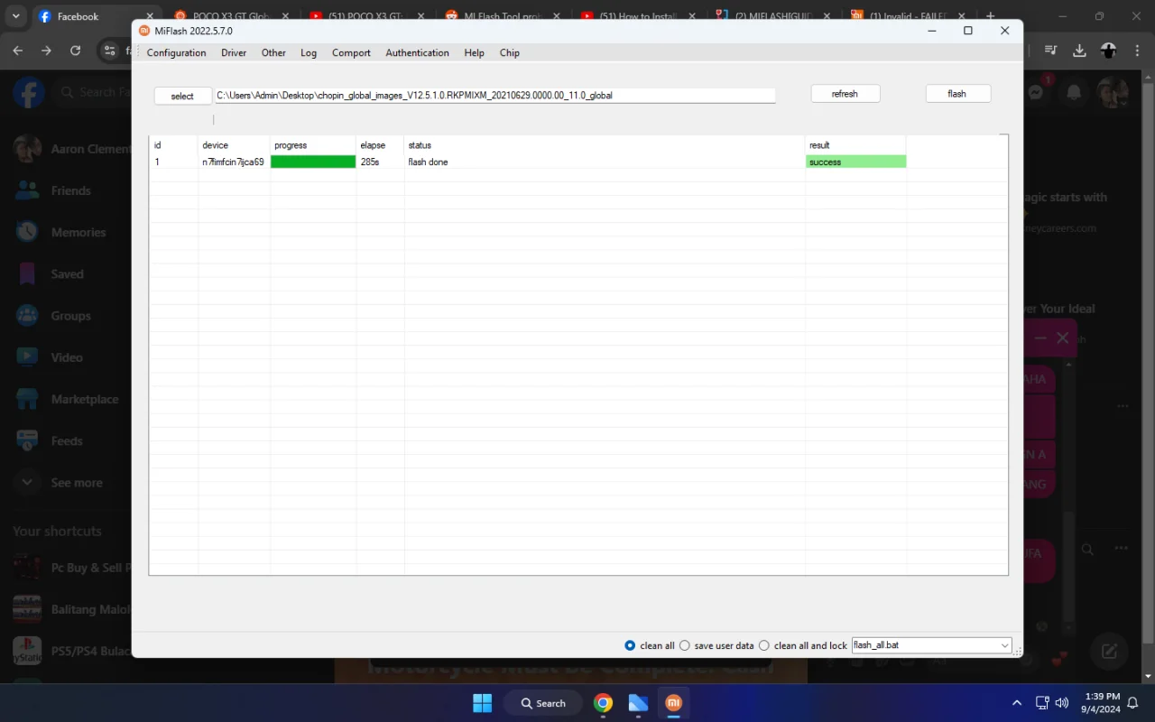Open the MiFlash taskbar icon
The image size is (1155, 722).
tap(673, 703)
